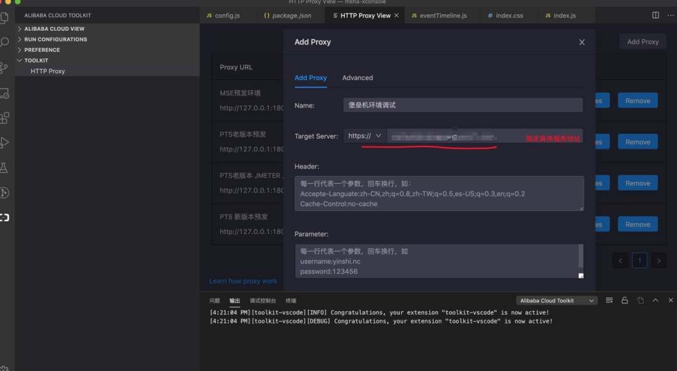The width and height of the screenshot is (677, 371).
Task: Click the ALIBABA CLOUD TOOLKIT sidebar title
Action: pyautogui.click(x=58, y=16)
